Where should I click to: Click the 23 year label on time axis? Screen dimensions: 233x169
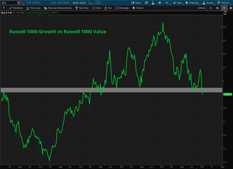pos(50,167)
